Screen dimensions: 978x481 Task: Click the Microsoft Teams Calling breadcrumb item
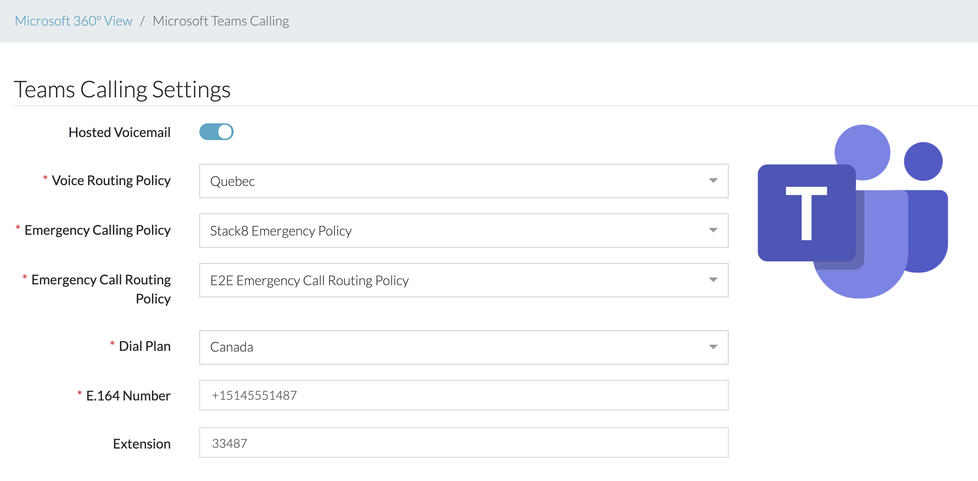point(221,21)
